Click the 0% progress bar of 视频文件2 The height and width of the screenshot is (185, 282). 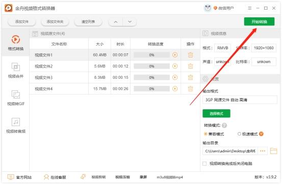click(151, 66)
